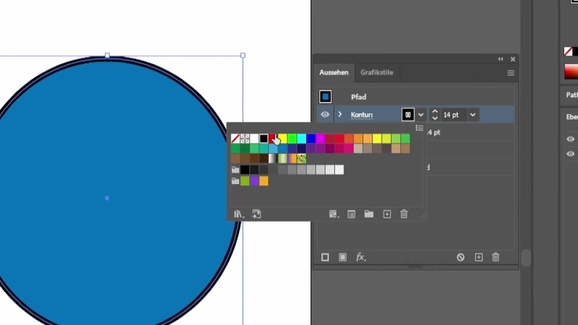The width and height of the screenshot is (578, 325).
Task: Click the Add New Appearance attribute button
Action: (478, 257)
